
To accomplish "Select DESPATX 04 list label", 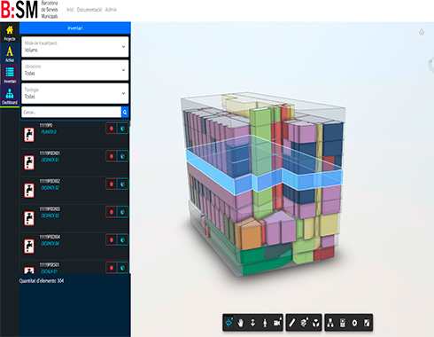I will click(x=50, y=244).
